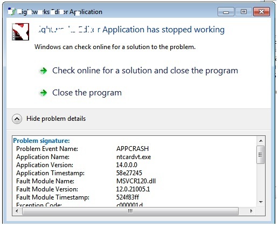This screenshot has width=278, height=227.
Task: Click the Lightworks application crash icon
Action: click(20, 32)
